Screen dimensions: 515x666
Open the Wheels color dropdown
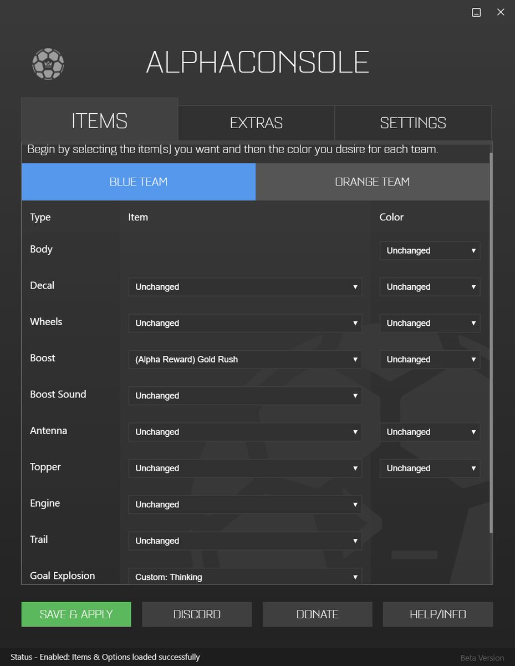pyautogui.click(x=430, y=323)
